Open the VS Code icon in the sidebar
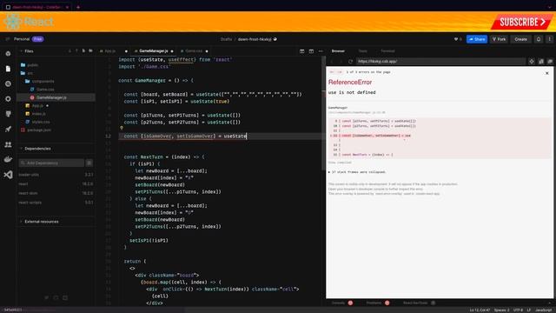Screen dimensions: 556x313 [x=8, y=175]
